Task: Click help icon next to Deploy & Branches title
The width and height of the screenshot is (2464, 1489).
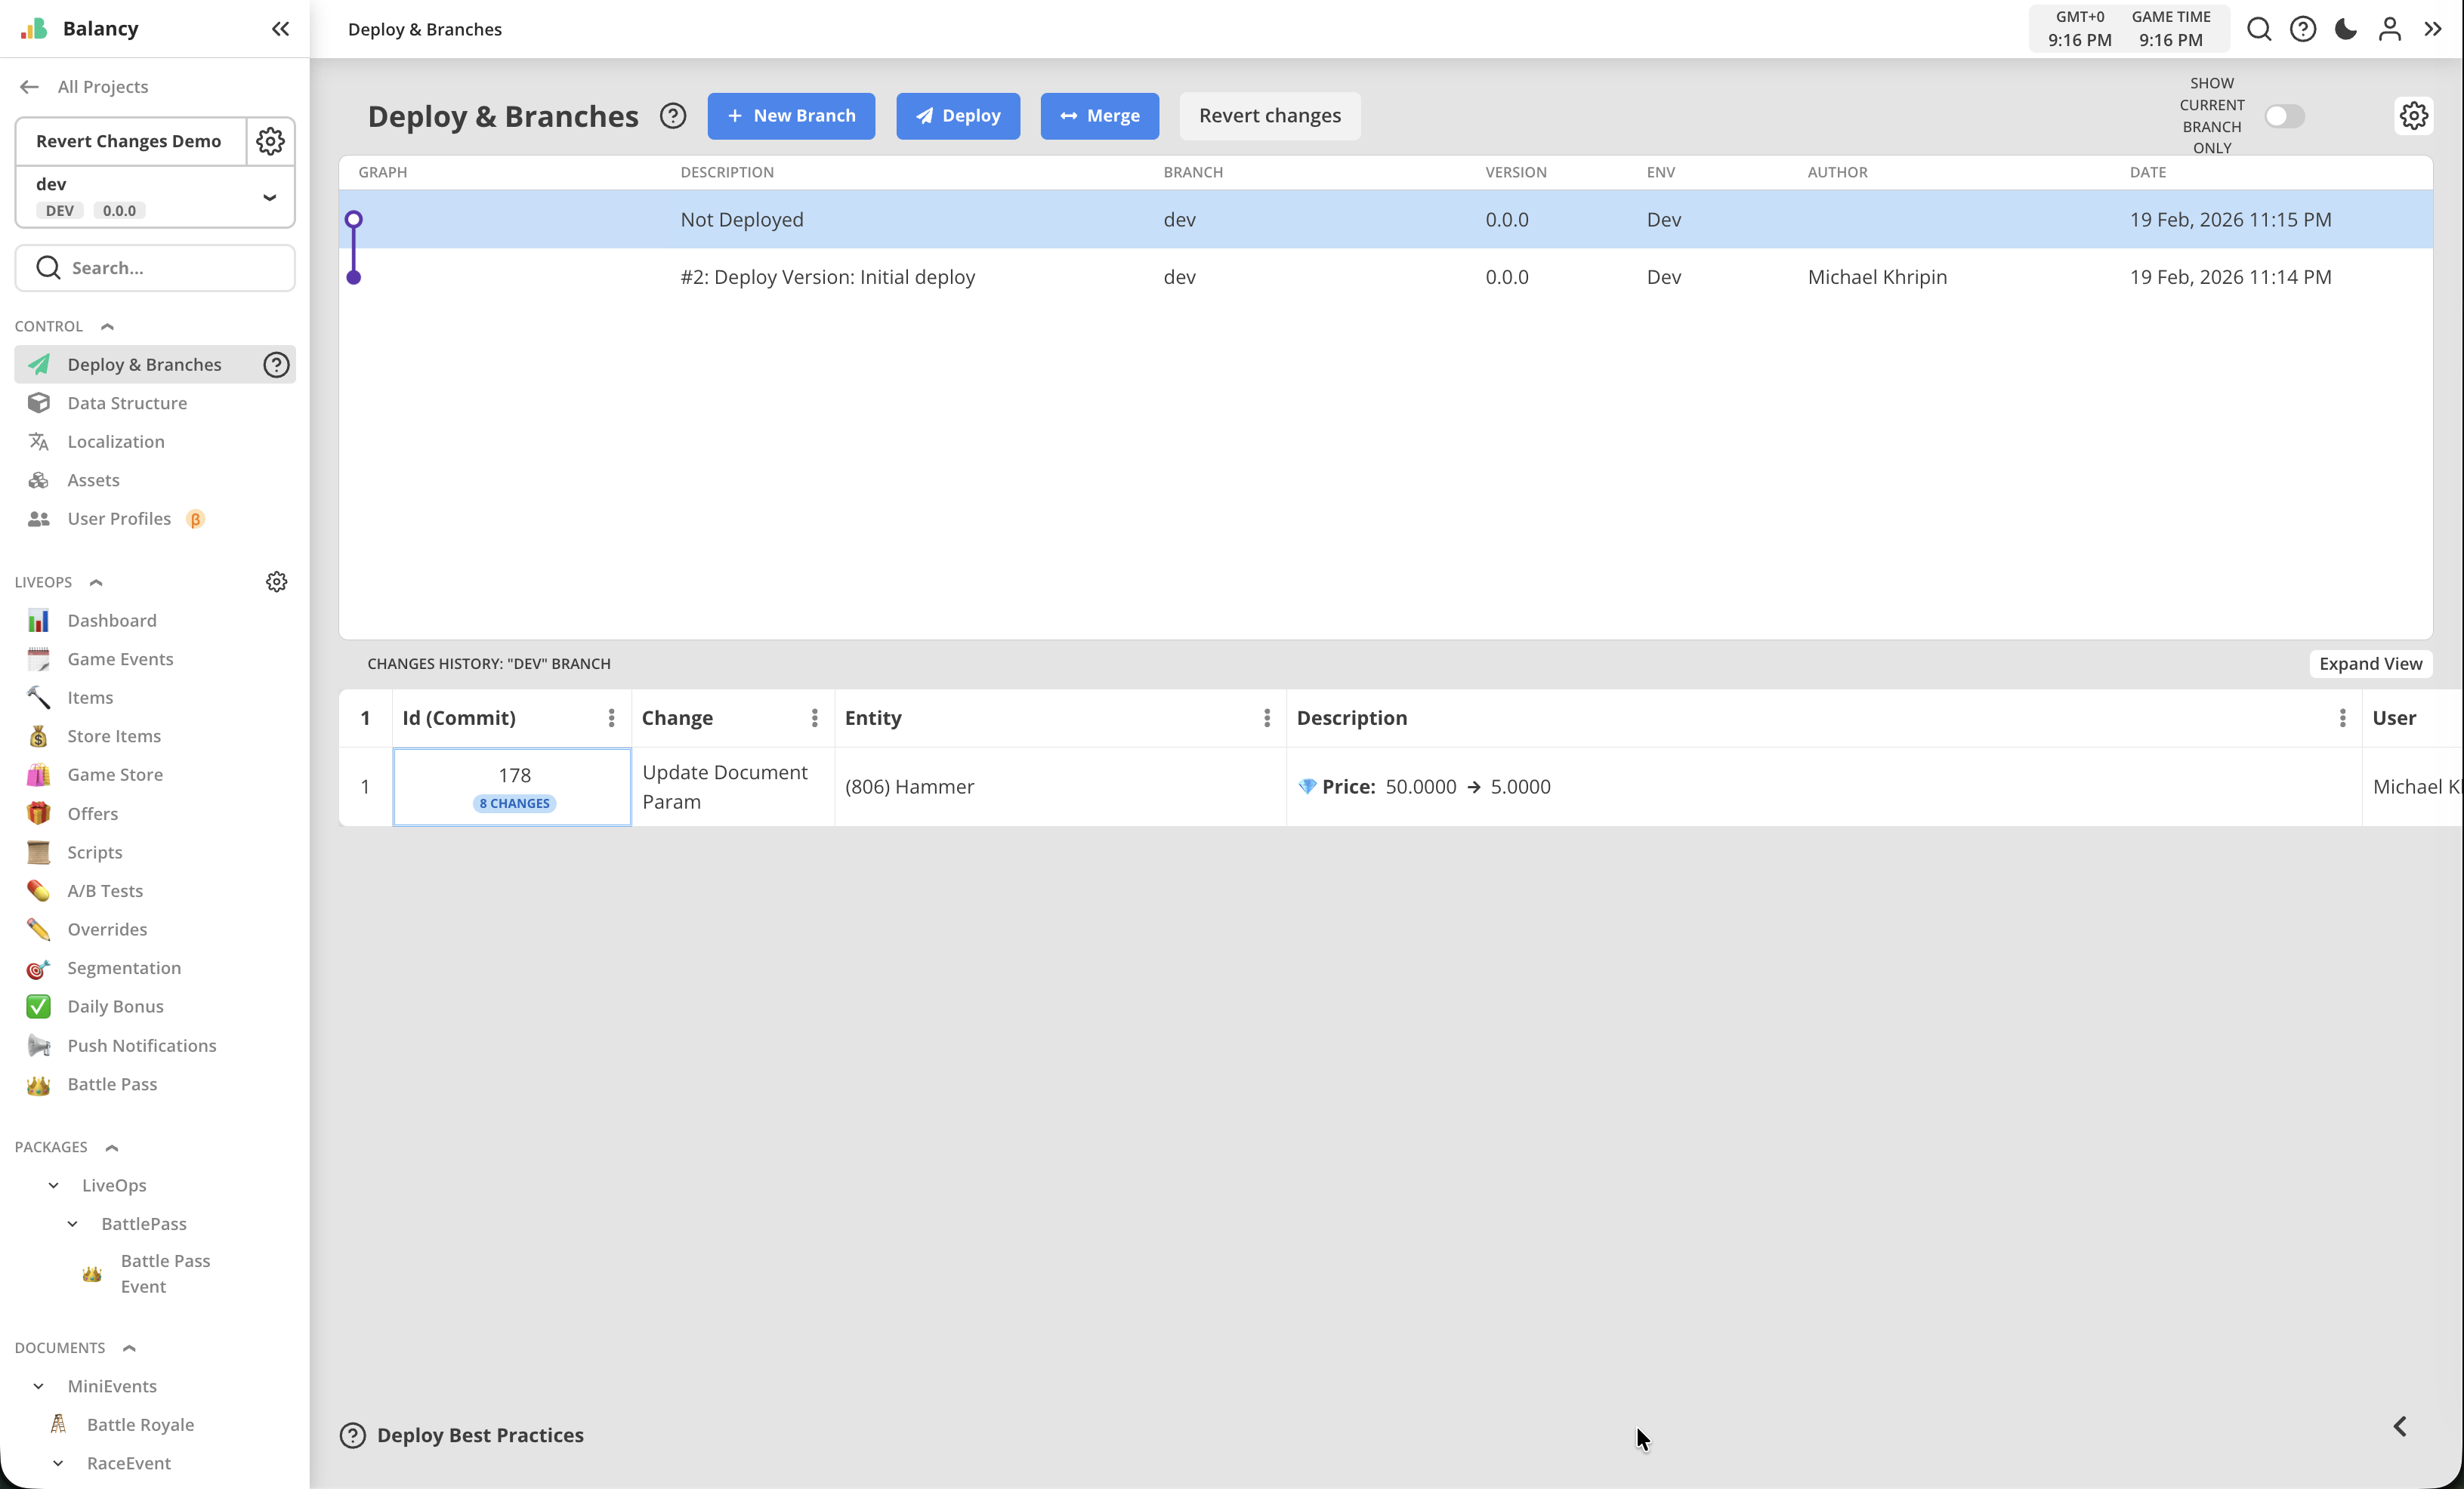Action: click(673, 116)
